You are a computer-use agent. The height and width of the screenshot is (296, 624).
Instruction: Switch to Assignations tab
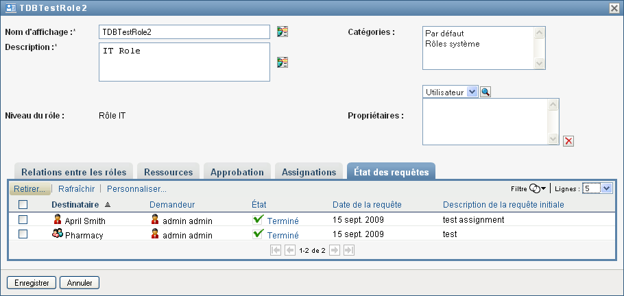pyautogui.click(x=309, y=172)
